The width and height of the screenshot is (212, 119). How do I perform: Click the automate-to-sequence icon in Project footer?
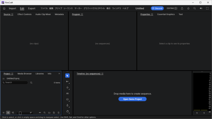(40, 113)
